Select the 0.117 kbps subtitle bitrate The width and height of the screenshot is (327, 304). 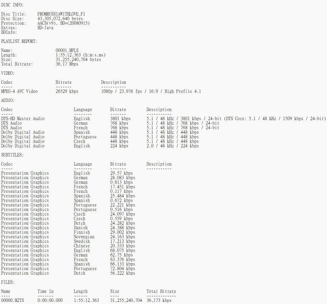(121, 191)
